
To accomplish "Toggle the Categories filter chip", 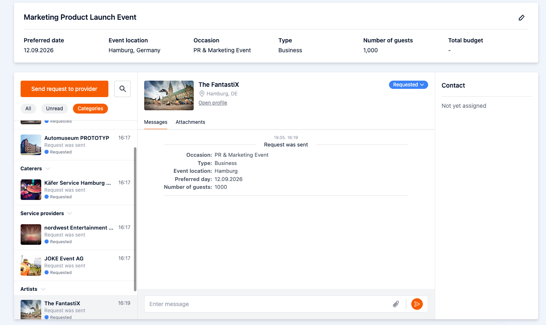I will [90, 109].
